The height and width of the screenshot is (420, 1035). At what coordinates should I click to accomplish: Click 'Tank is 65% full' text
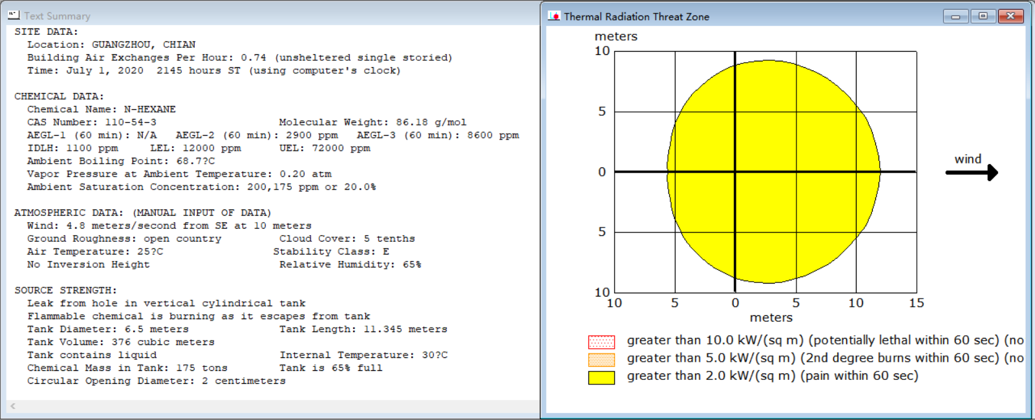[x=331, y=368]
